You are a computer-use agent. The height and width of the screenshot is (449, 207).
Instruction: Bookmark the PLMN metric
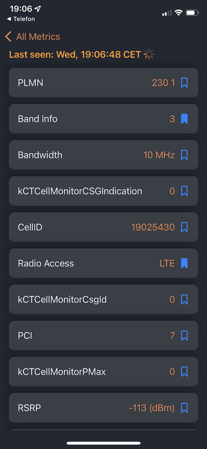pos(185,83)
